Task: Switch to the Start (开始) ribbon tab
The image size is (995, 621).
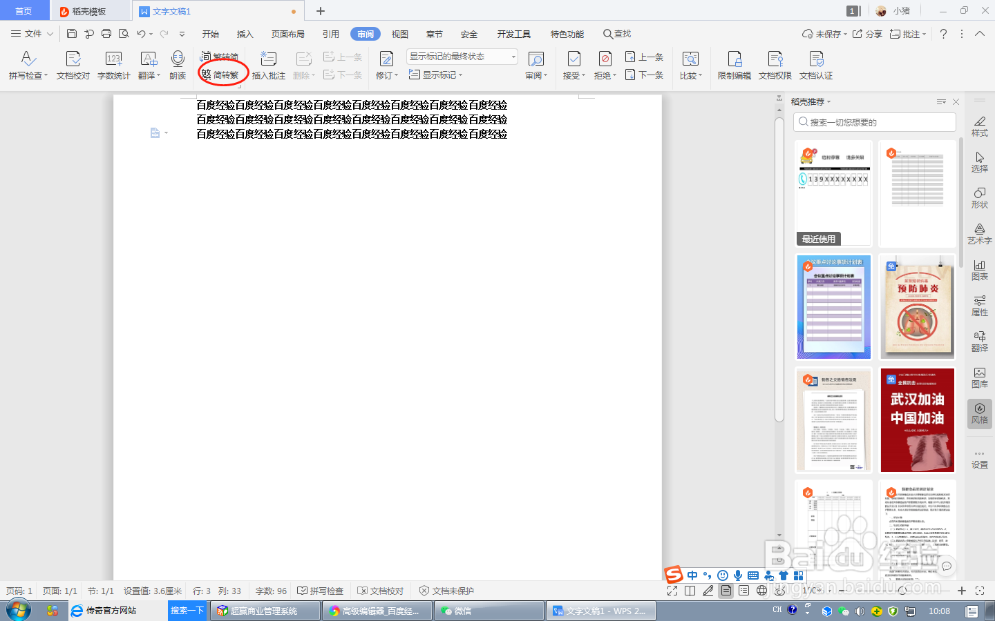Action: point(211,34)
